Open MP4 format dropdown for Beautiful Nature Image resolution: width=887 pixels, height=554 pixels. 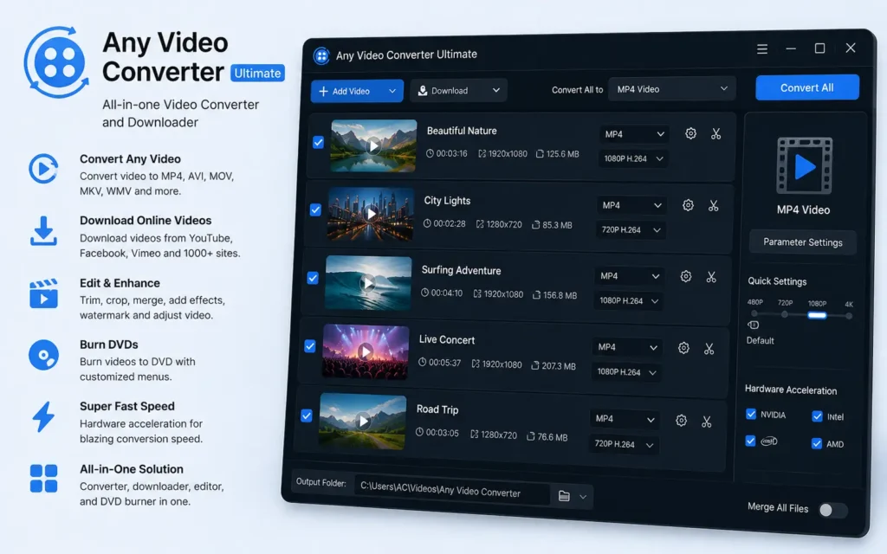coord(634,134)
